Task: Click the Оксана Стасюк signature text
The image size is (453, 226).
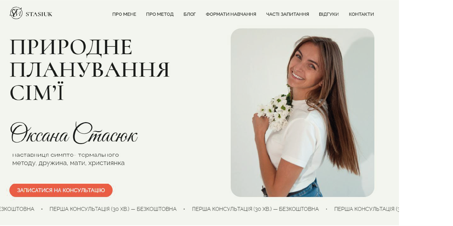Action: coord(74,133)
